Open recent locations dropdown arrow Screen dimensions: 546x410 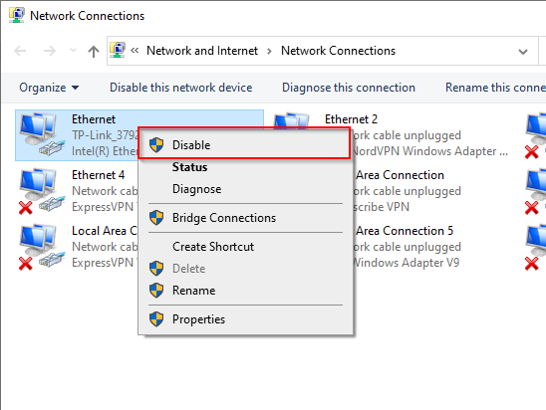(73, 51)
